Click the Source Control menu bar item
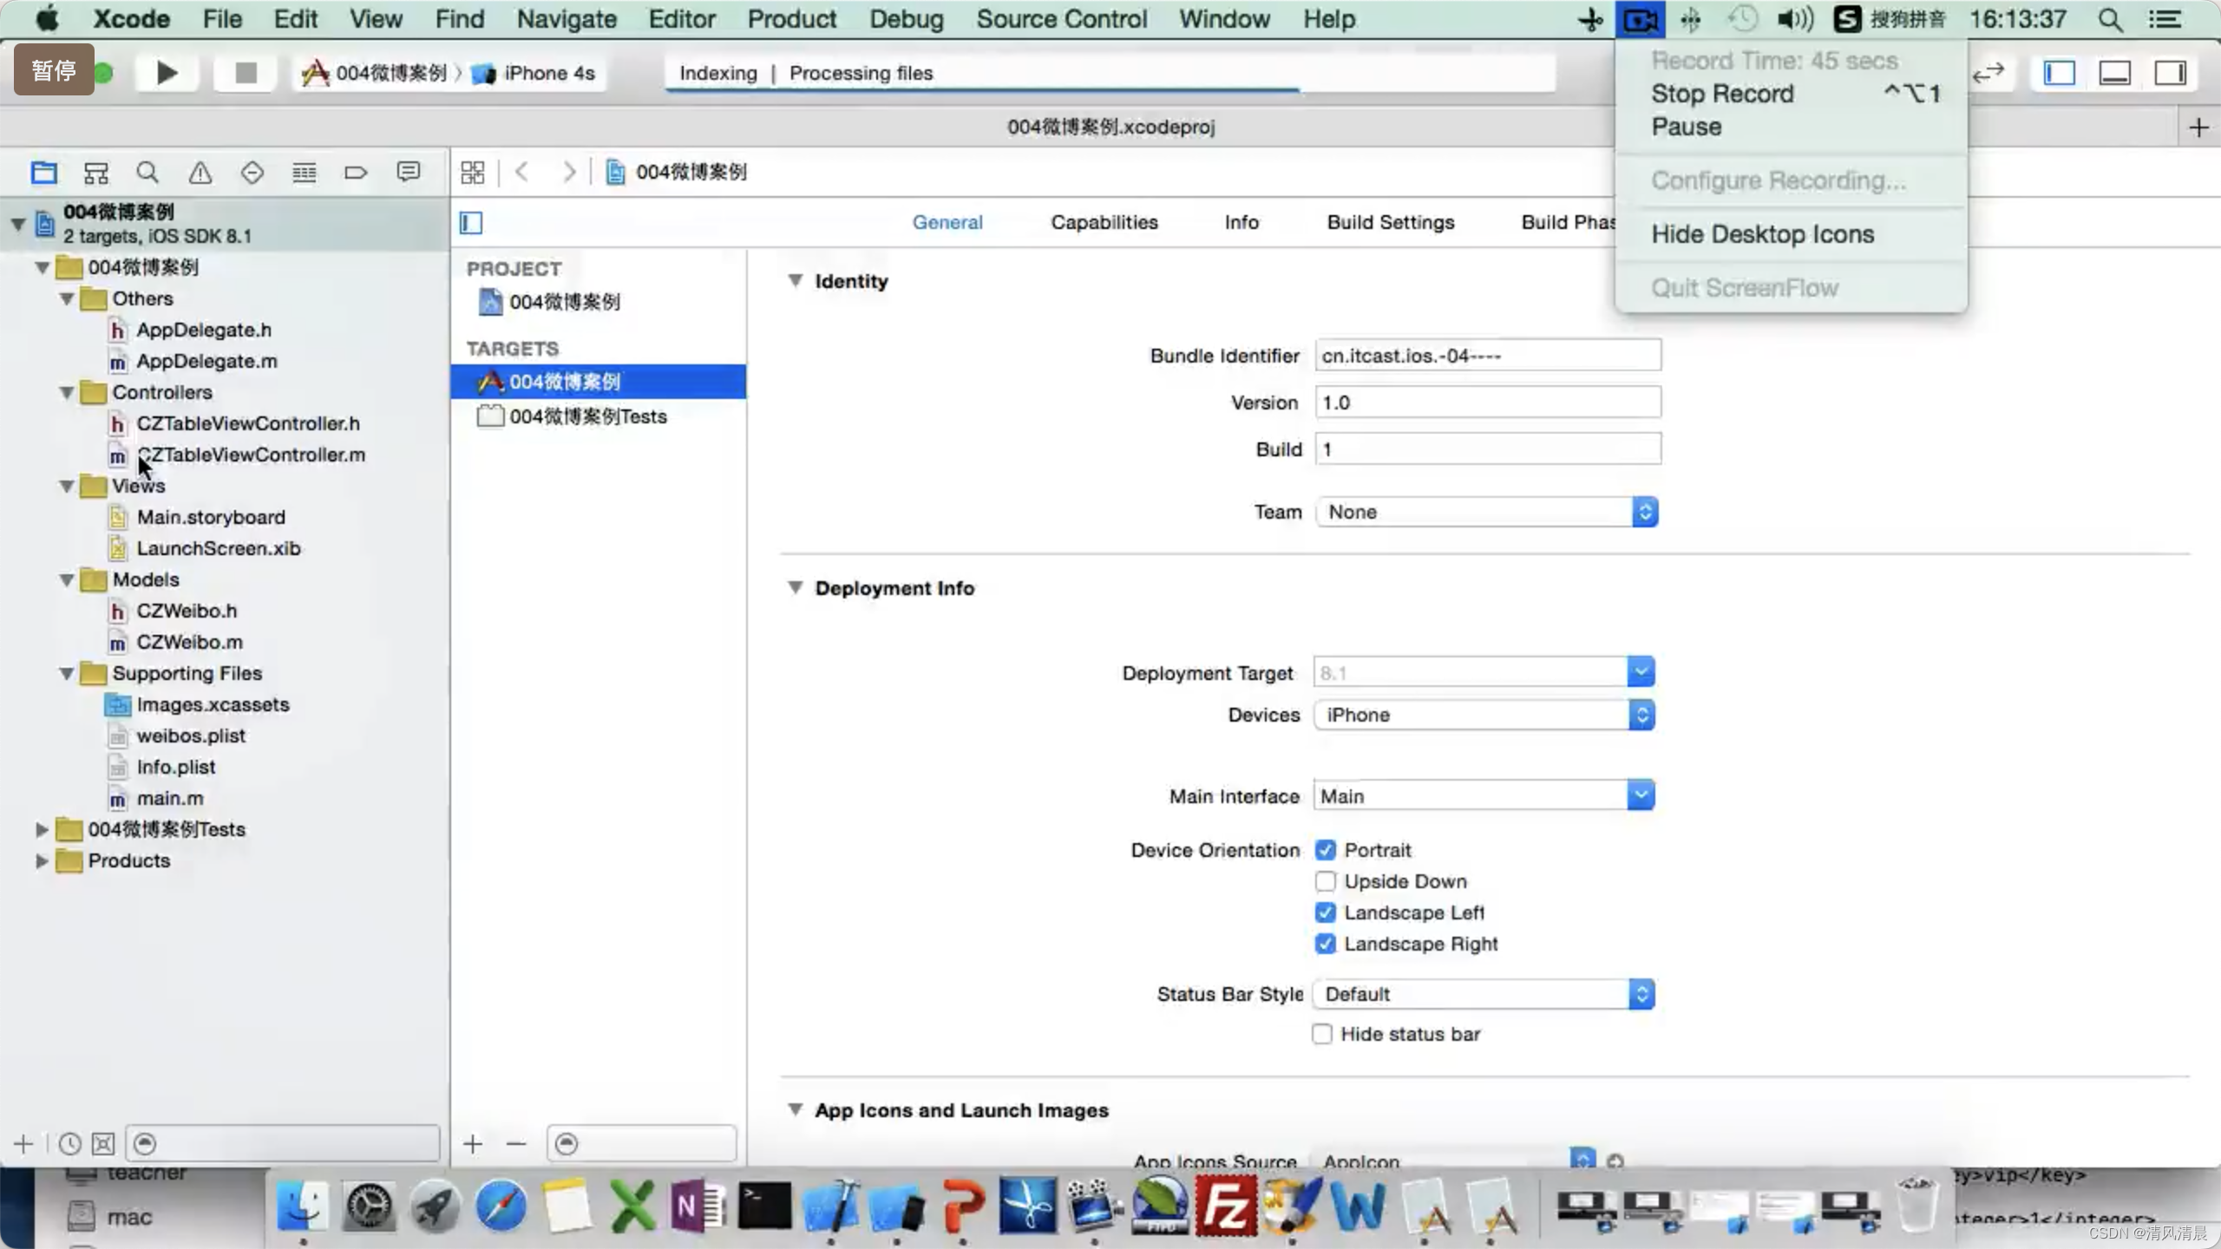This screenshot has height=1249, width=2221. pyautogui.click(x=1062, y=18)
